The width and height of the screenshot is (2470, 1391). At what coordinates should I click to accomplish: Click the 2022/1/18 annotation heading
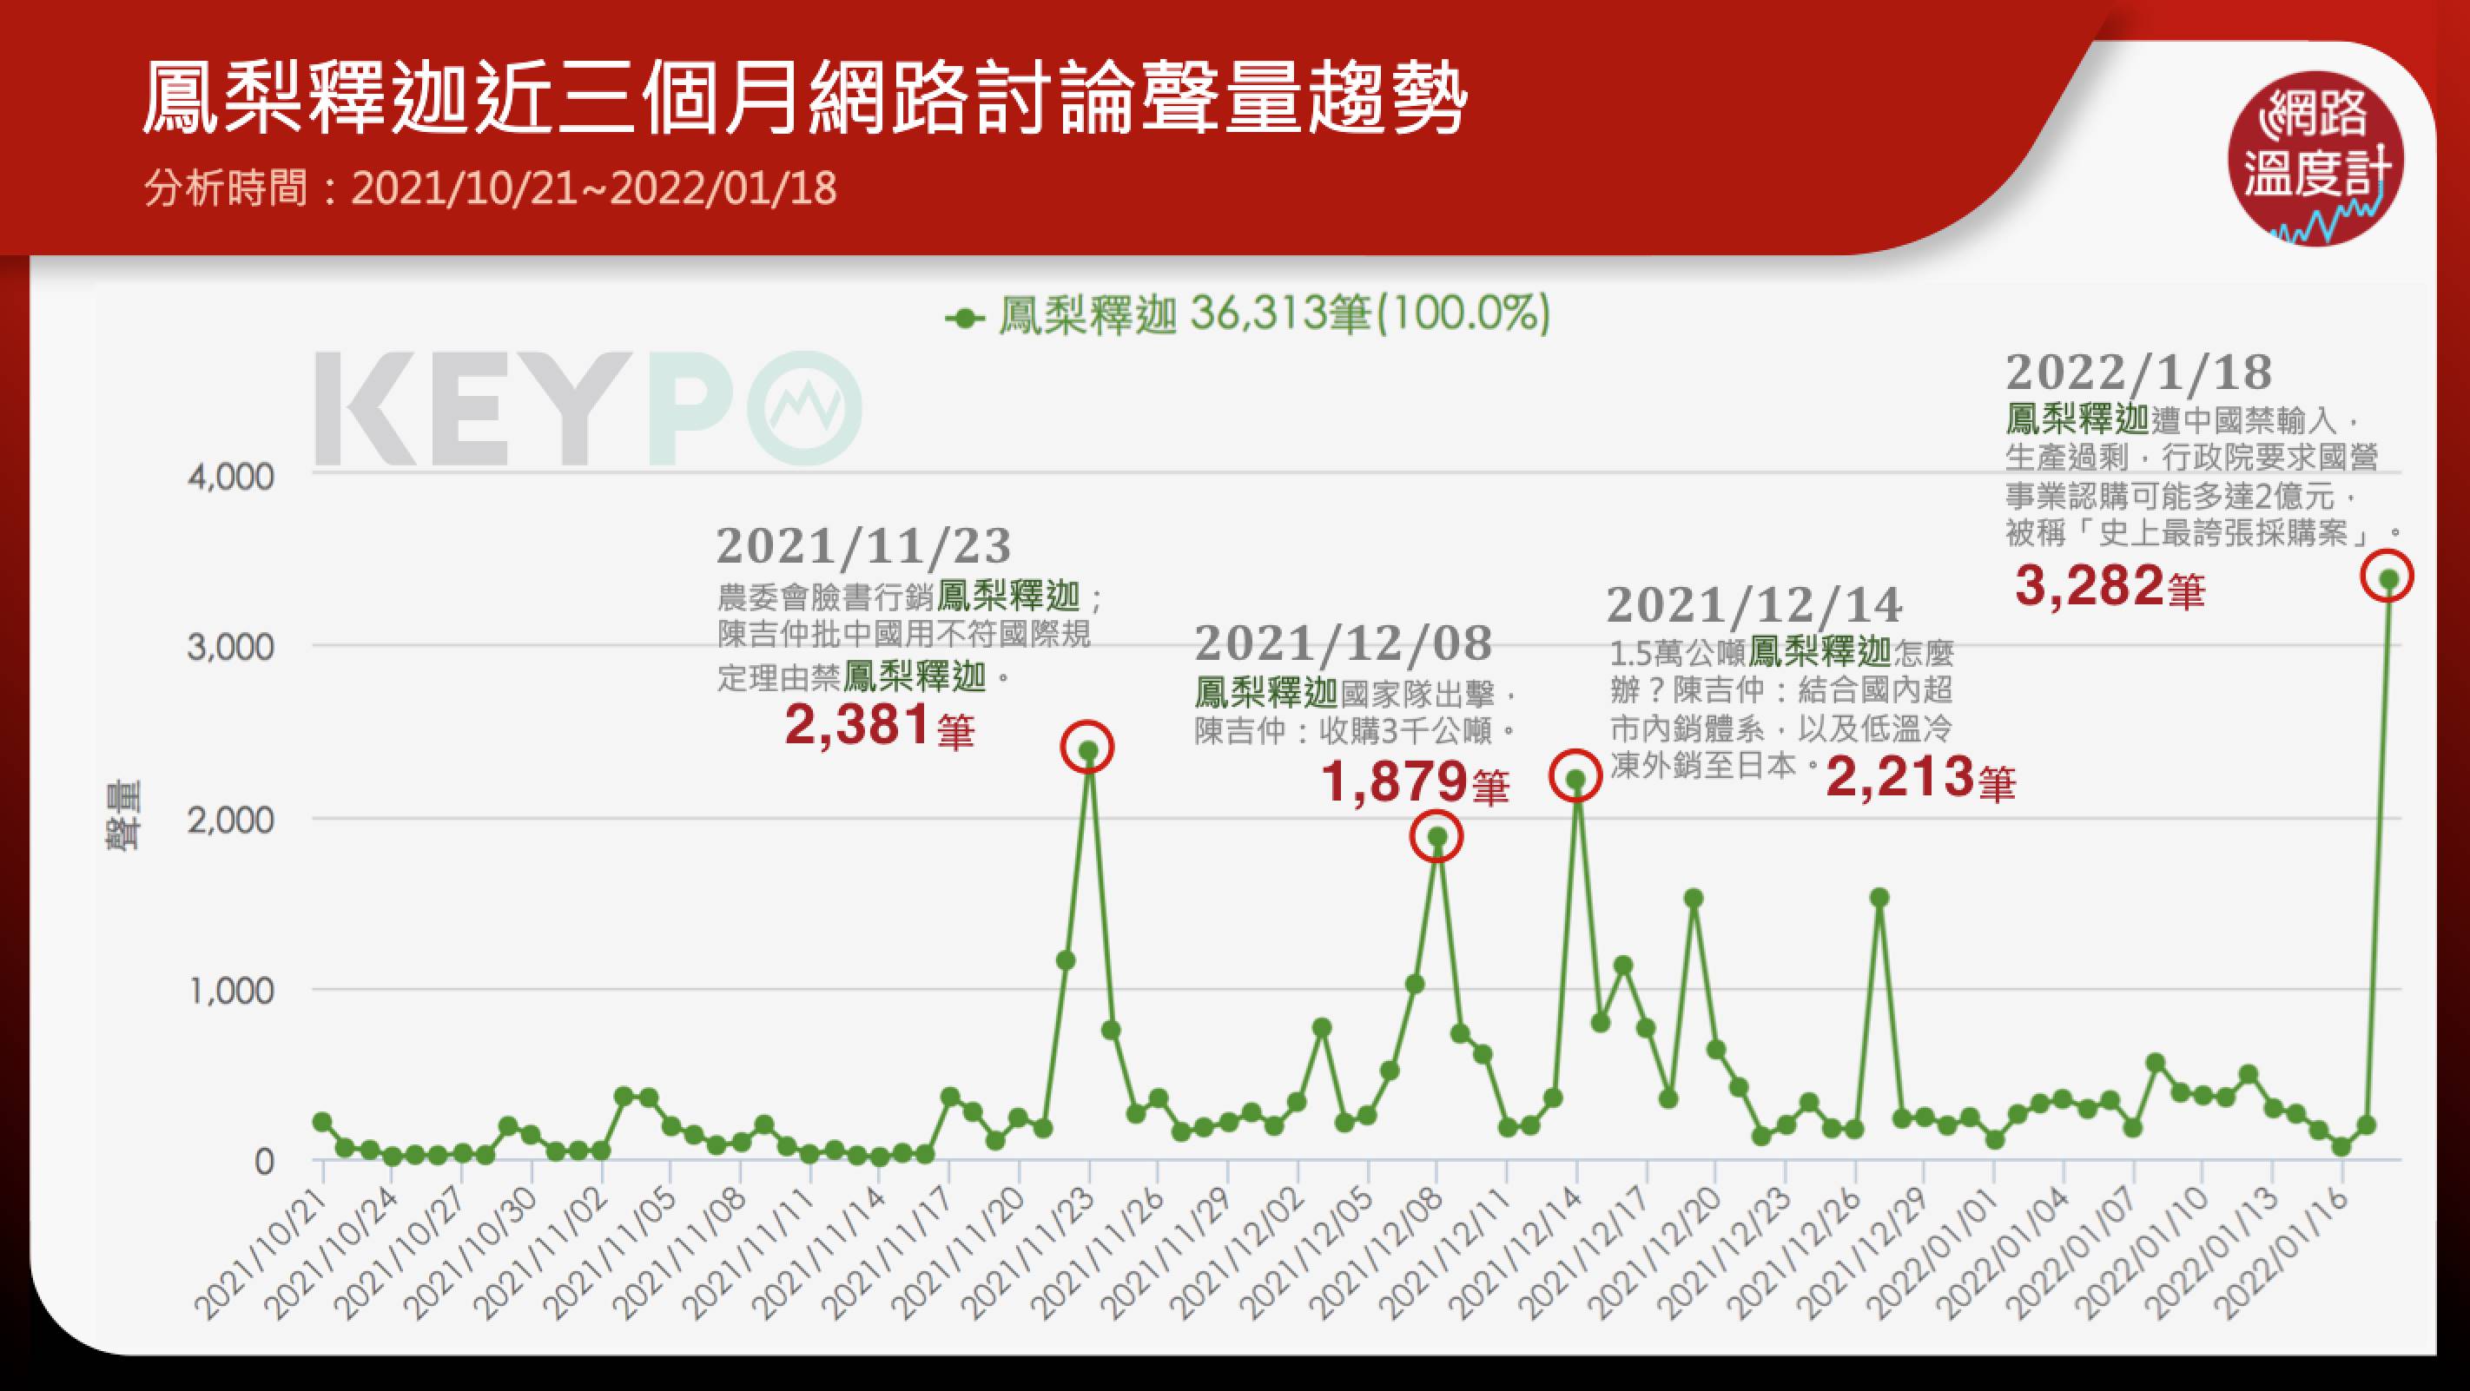click(x=2138, y=372)
